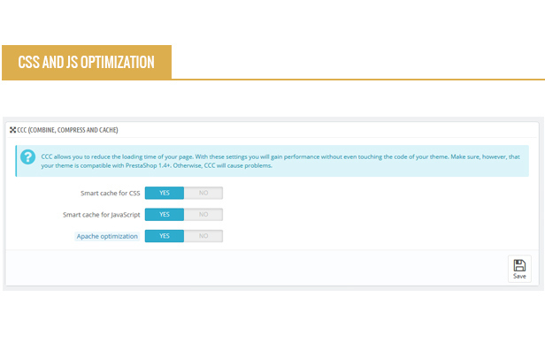Click the gold line beside the heading
The height and width of the screenshot is (343, 545).
click(358, 80)
